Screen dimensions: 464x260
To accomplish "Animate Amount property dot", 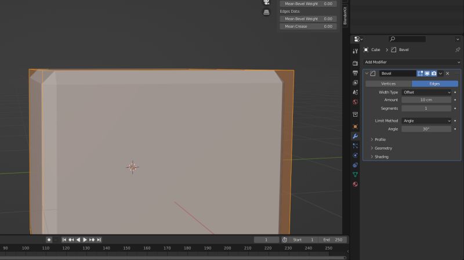I will point(455,100).
